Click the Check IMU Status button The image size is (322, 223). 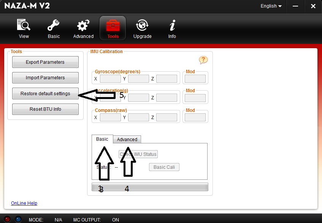[138, 154]
